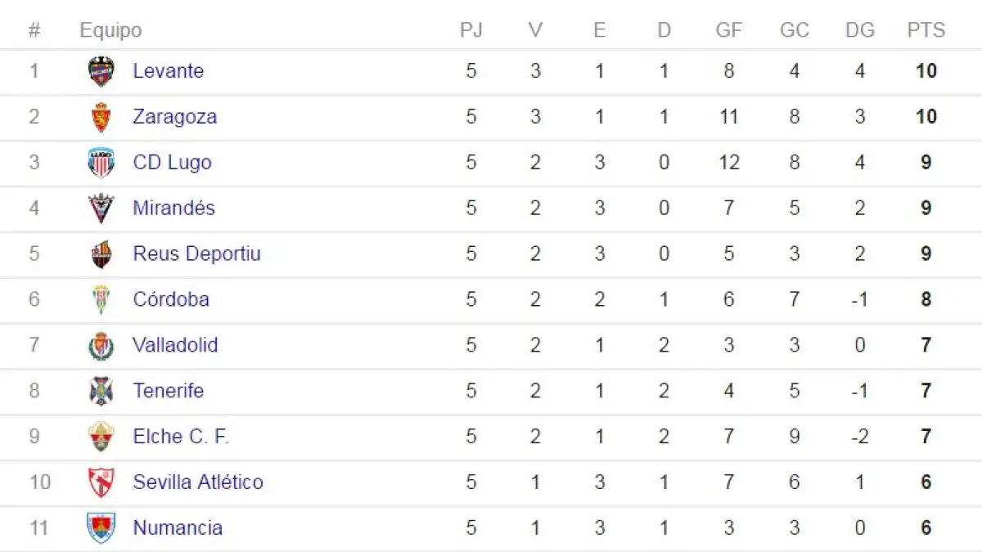Screen dimensions: 982x552
Task: Select the Sevilla Atlético link
Action: pyautogui.click(x=198, y=482)
